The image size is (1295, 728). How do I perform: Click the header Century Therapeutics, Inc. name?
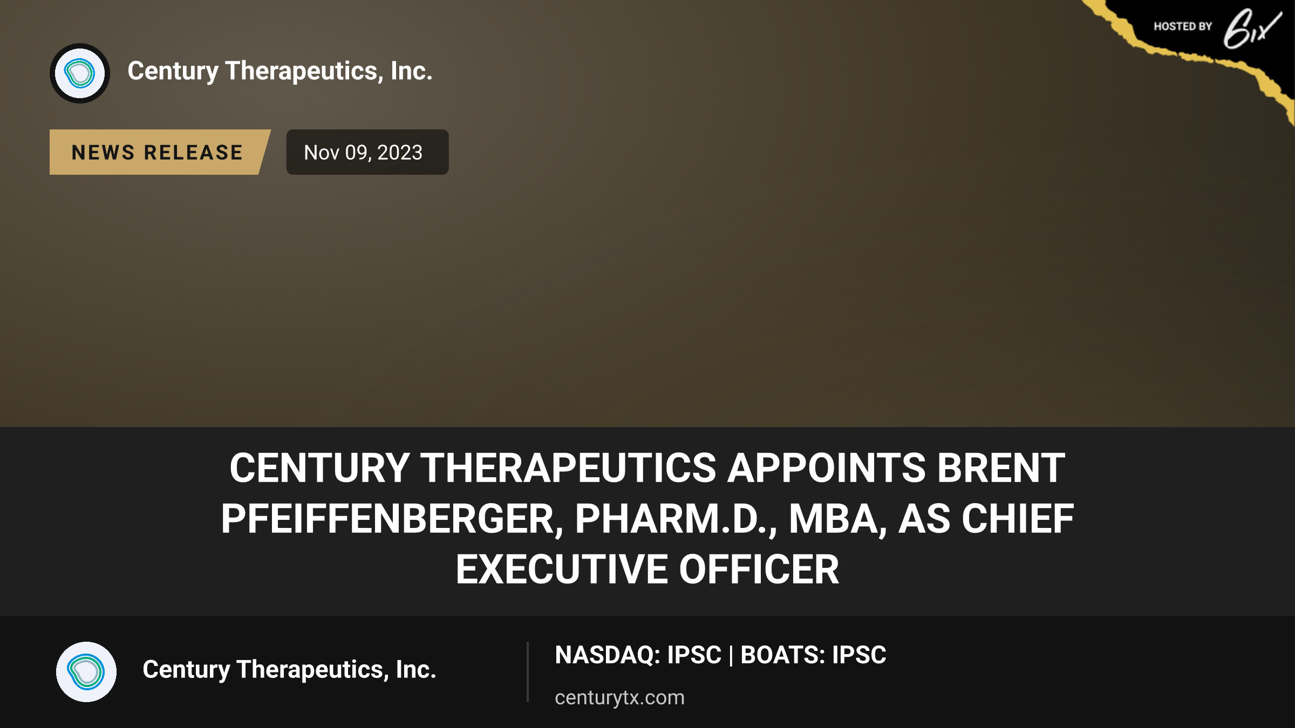[x=280, y=71]
